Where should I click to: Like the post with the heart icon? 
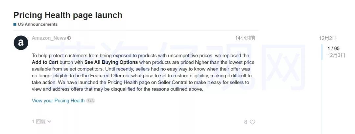click(x=252, y=122)
